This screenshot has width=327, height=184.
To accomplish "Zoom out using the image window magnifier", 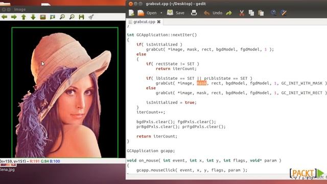I will pyautogui.click(x=72, y=17).
